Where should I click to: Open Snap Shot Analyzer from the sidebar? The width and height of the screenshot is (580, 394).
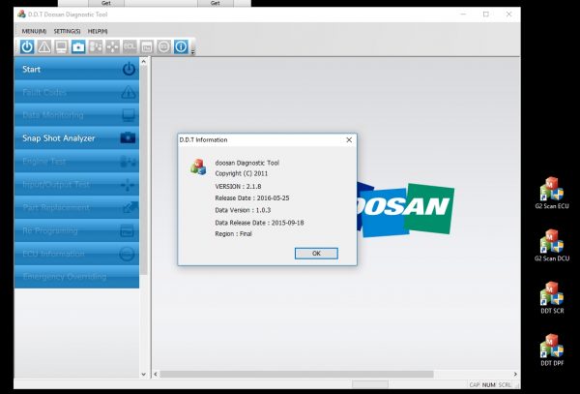(76, 138)
